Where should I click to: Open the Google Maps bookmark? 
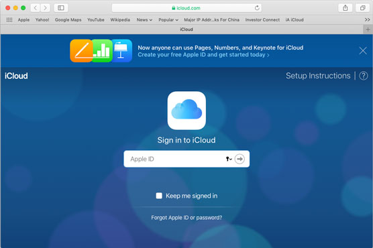(x=68, y=19)
